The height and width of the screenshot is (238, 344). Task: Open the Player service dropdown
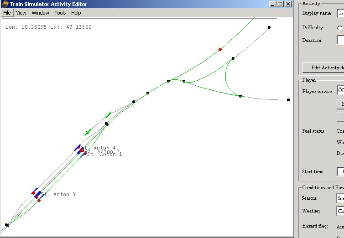click(x=340, y=91)
